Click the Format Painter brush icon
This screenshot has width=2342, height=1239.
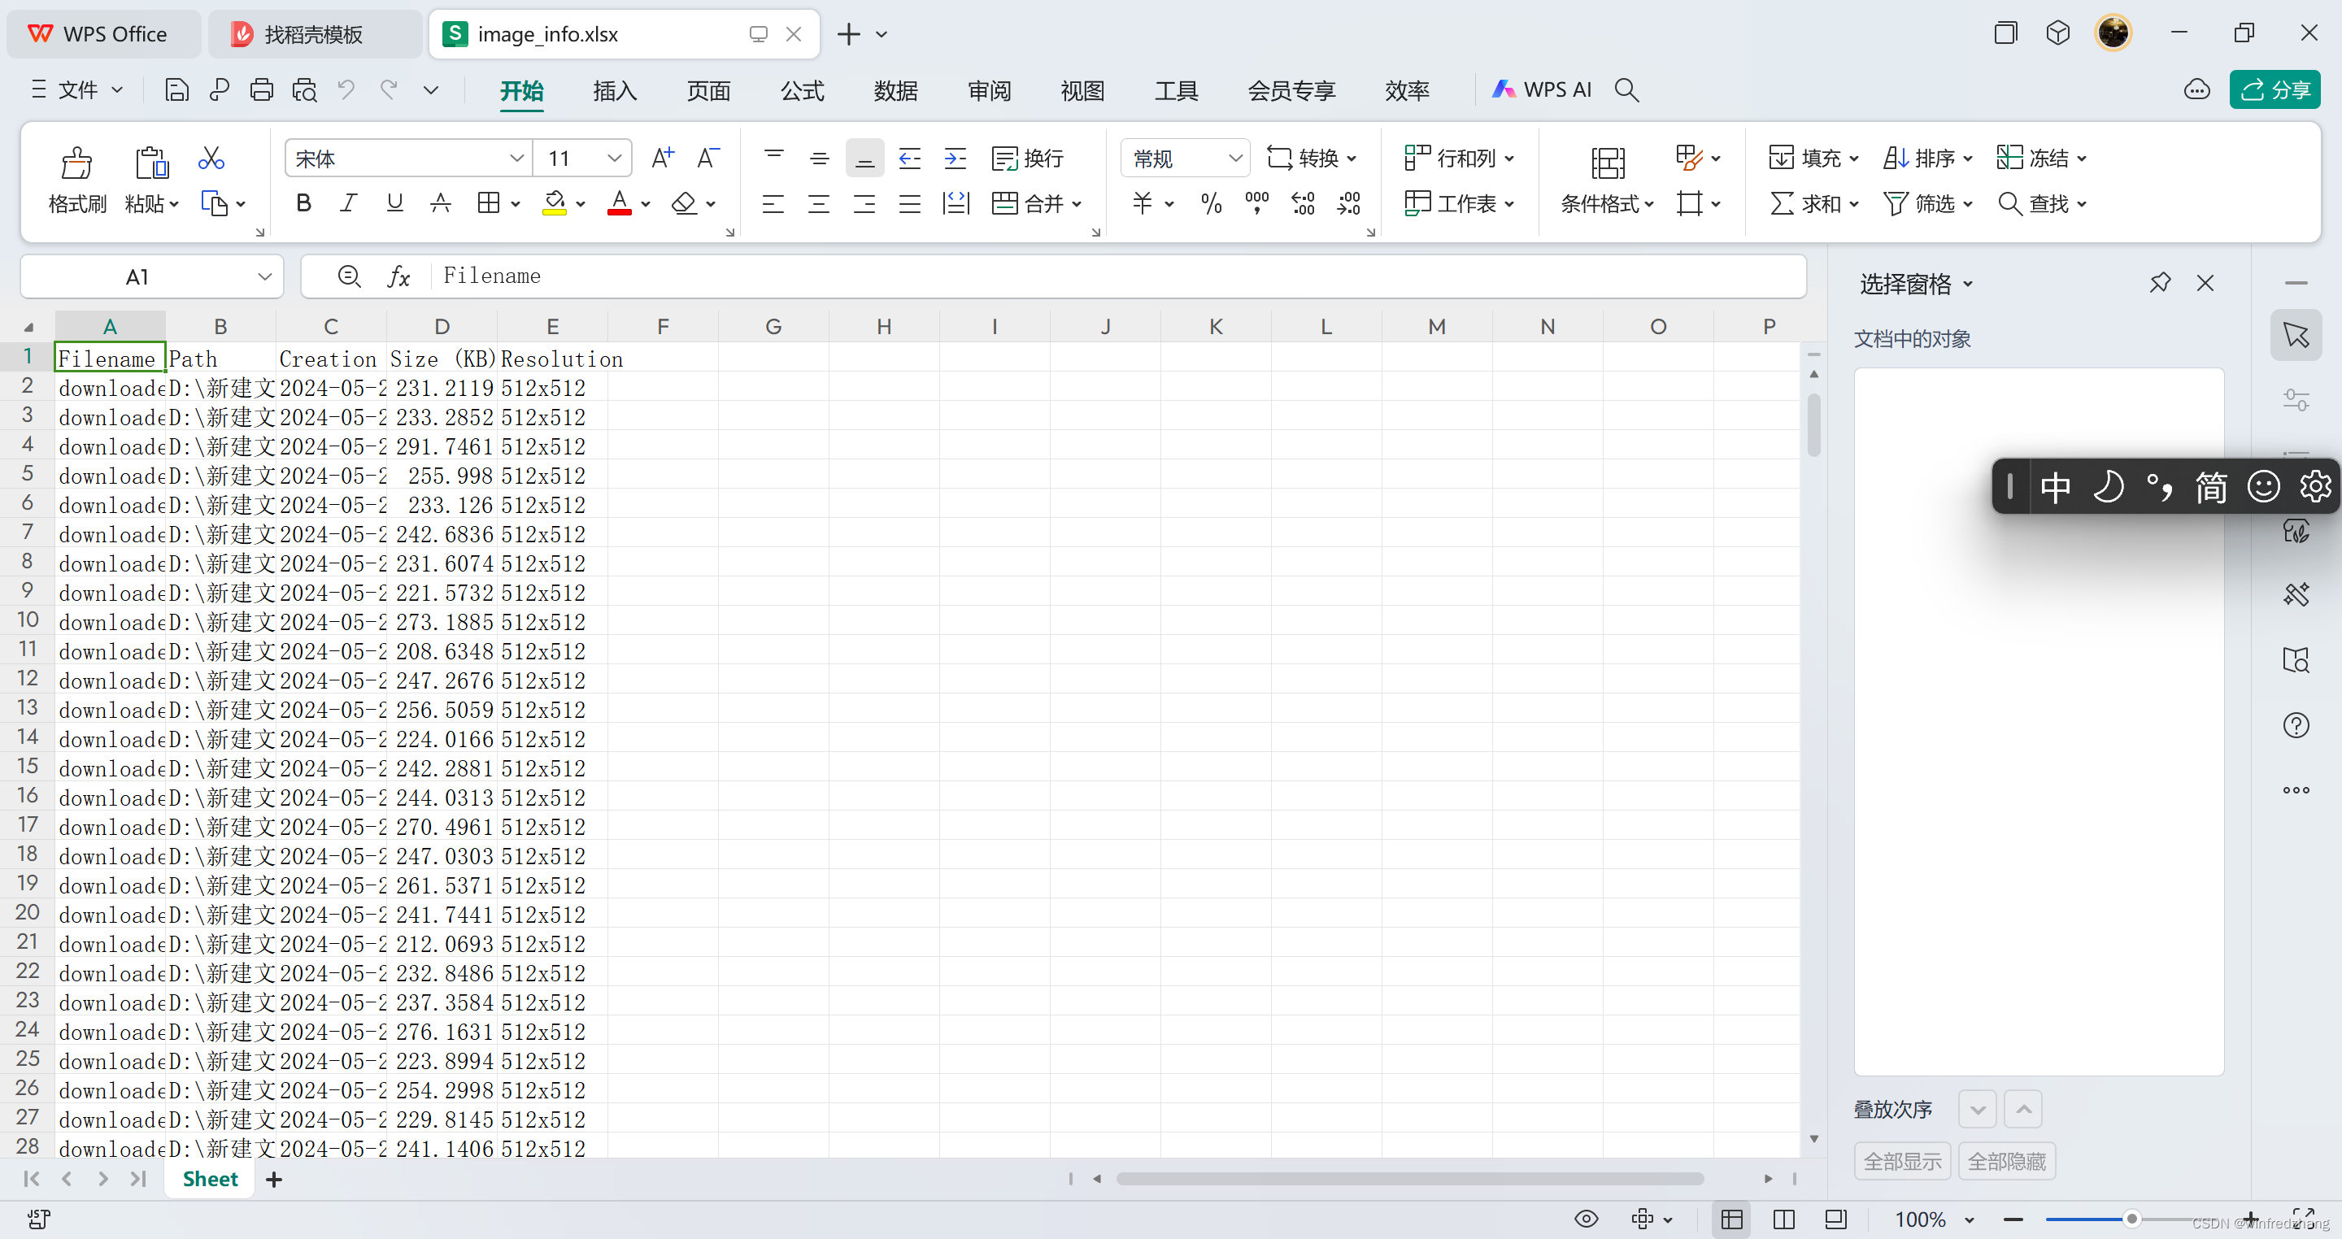pyautogui.click(x=76, y=163)
